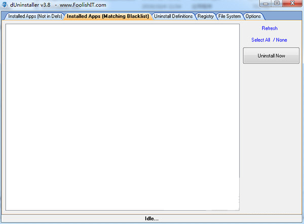
Task: Maximize the dUninstaller window
Action: [x=277, y=4]
